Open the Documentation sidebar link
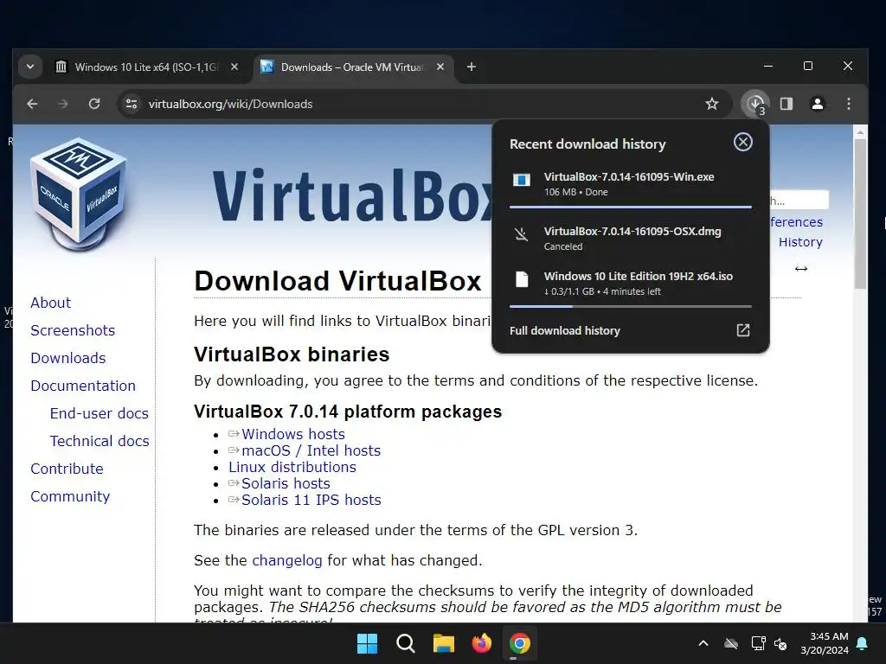Viewport: 886px width, 664px height. click(83, 386)
